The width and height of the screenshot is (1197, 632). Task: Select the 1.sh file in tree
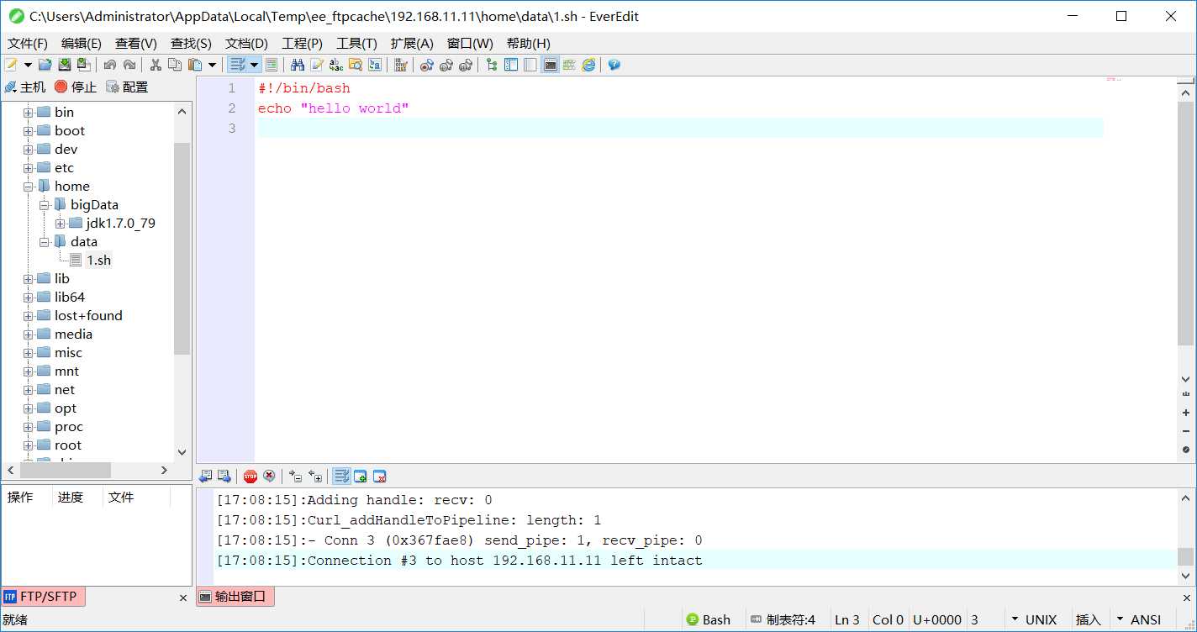(98, 261)
